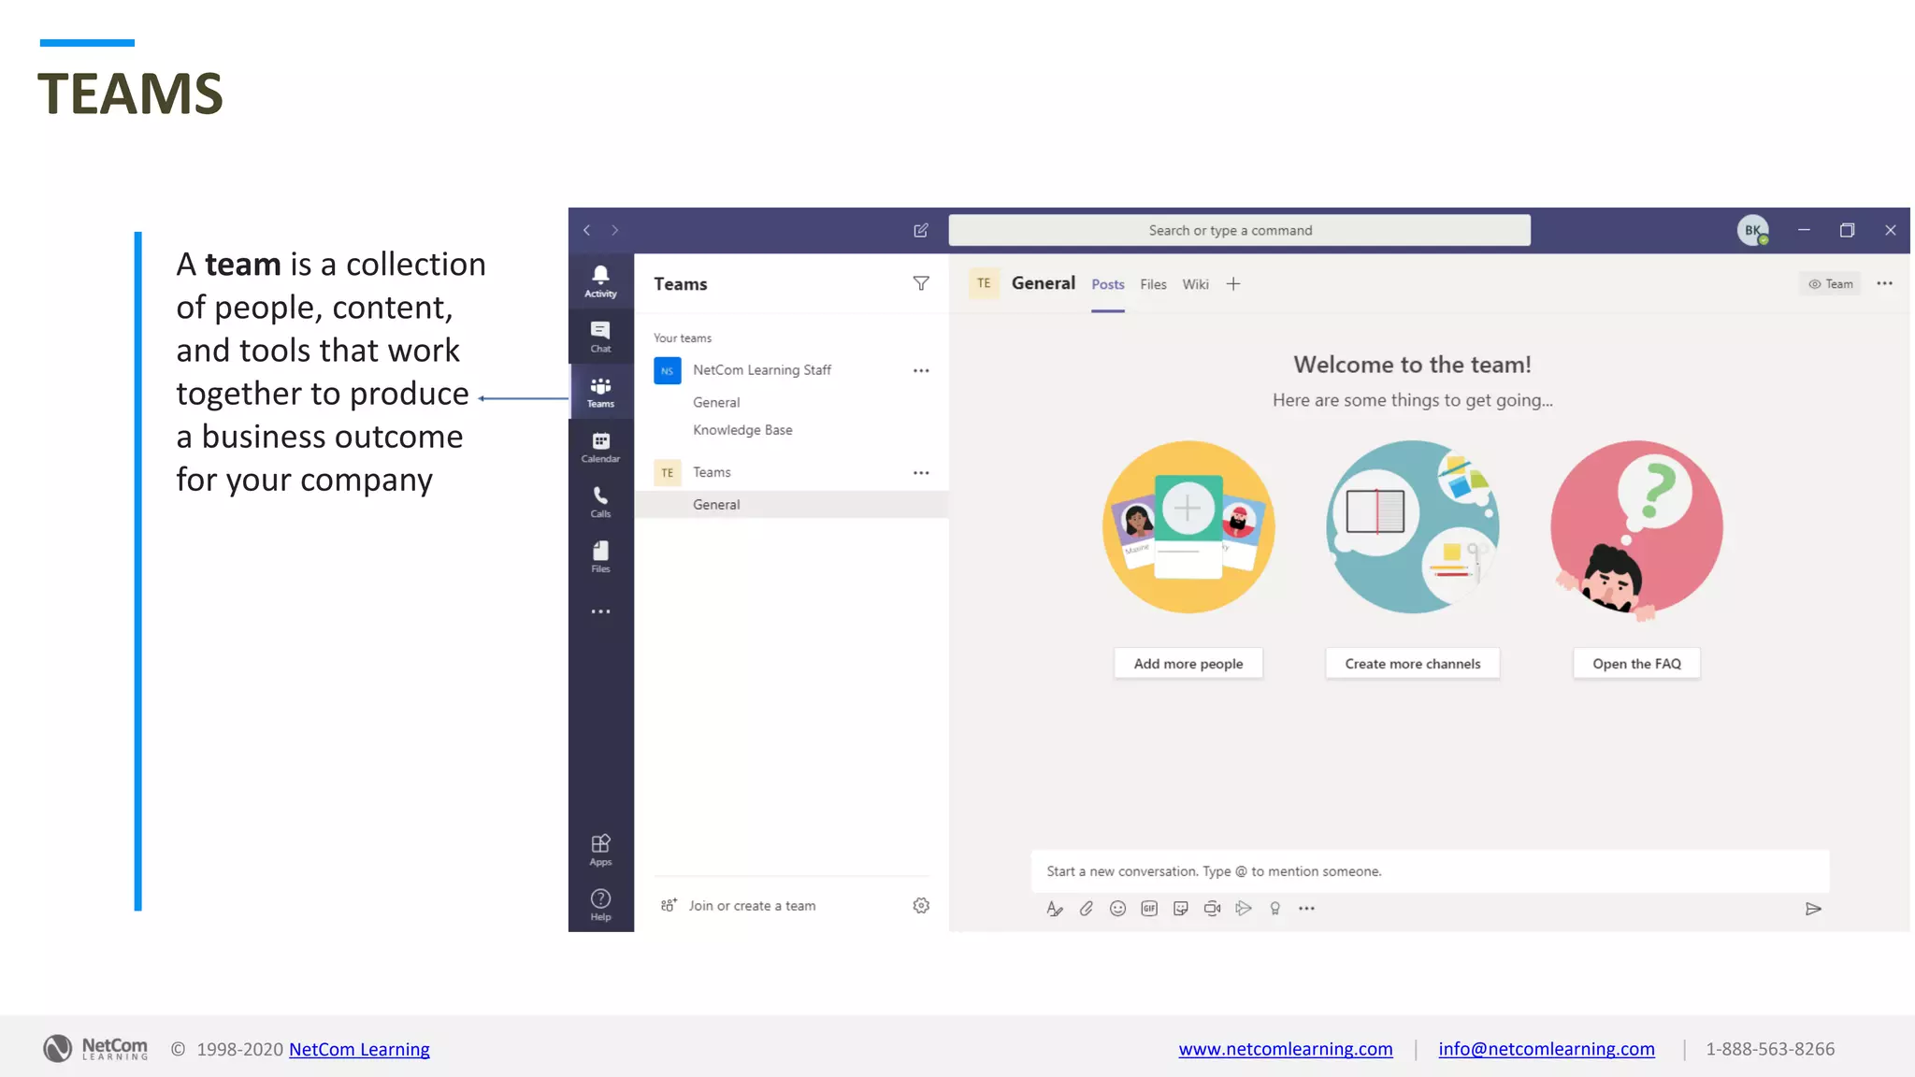Attach a file with paperclip icon
Image resolution: width=1915 pixels, height=1077 pixels.
tap(1086, 909)
